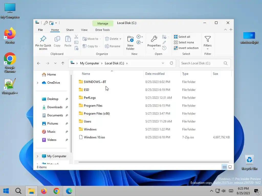Click the Cut scissors icon
Viewport: 262px width, 196px height.
(76, 37)
